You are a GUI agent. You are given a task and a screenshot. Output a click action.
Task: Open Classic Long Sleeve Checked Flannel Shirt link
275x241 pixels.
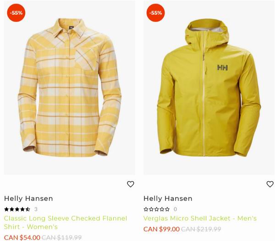[66, 222]
